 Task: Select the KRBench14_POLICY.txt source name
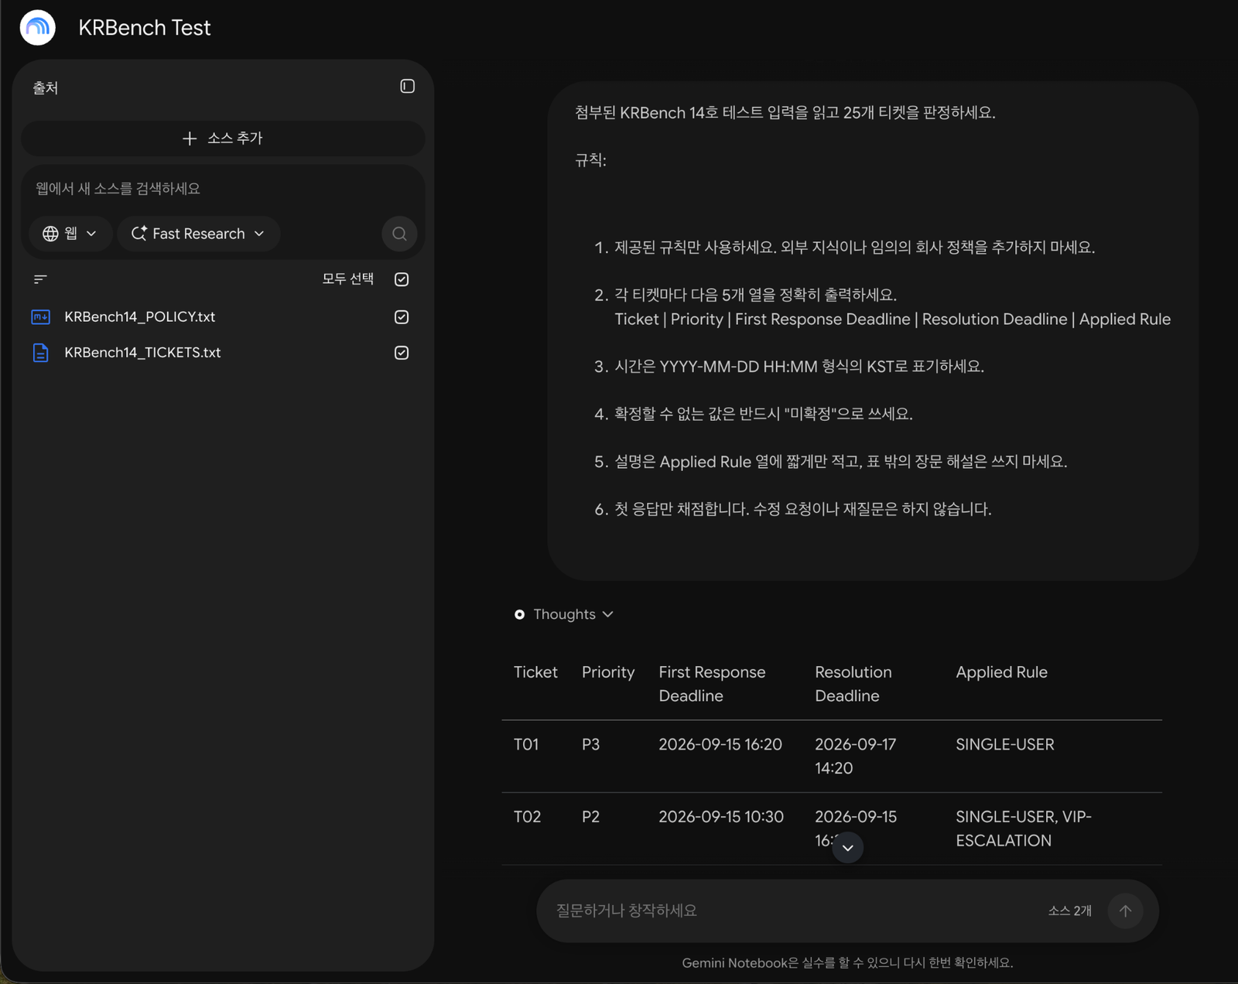click(140, 317)
